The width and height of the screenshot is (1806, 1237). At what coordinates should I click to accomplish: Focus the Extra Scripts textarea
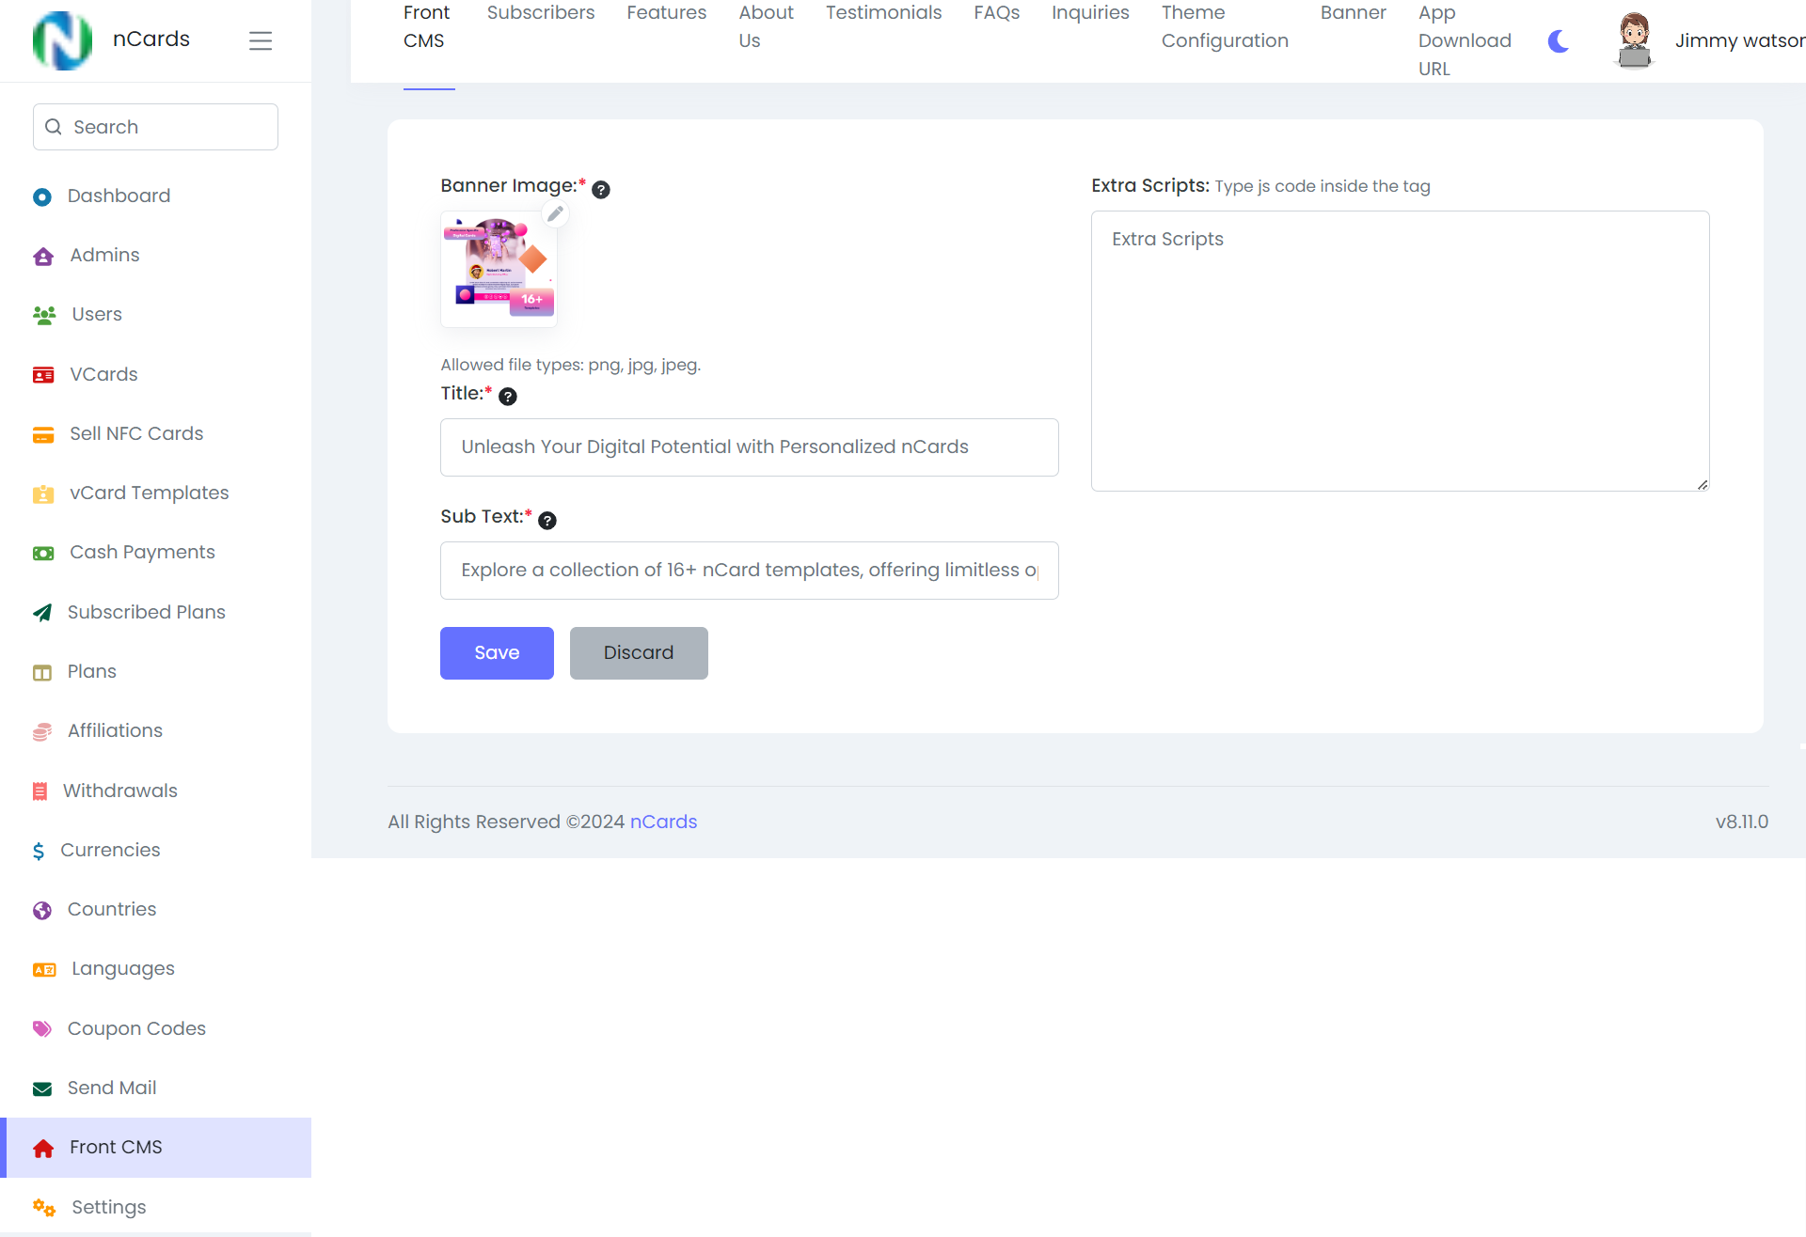click(1400, 352)
